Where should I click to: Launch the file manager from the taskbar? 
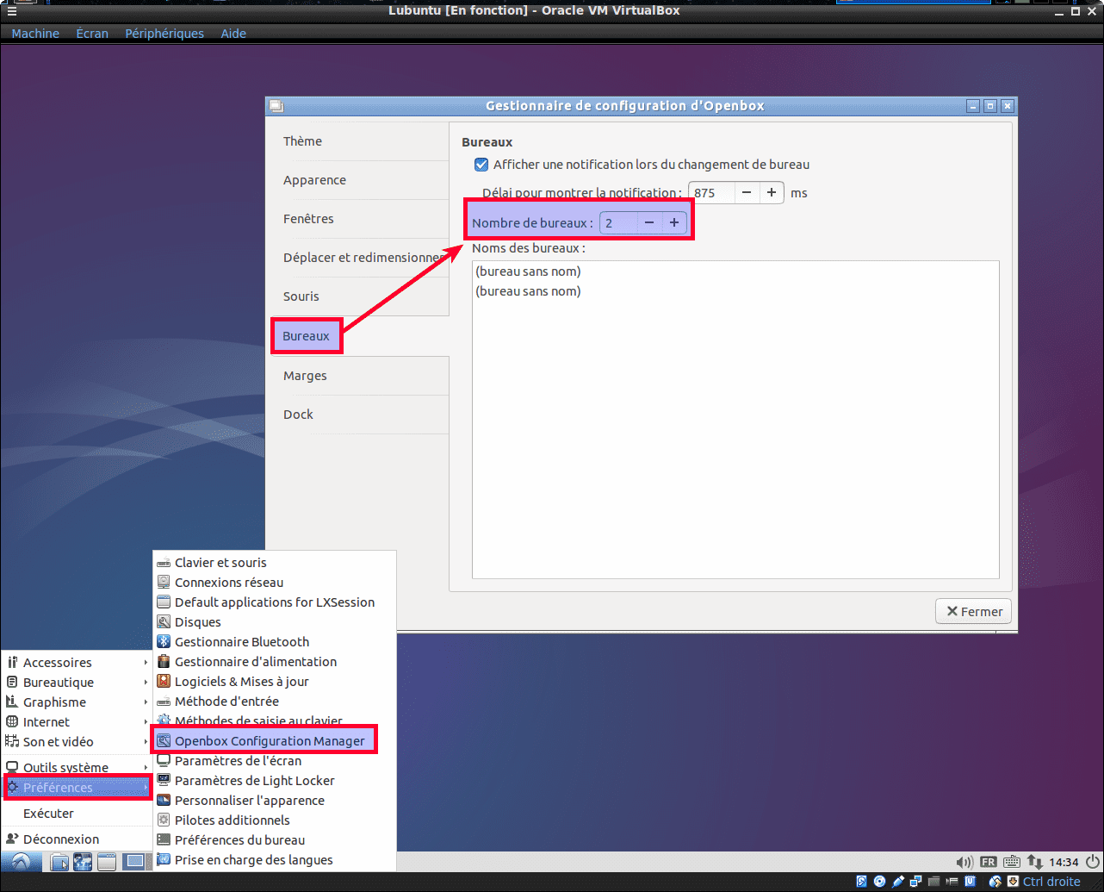click(x=59, y=862)
